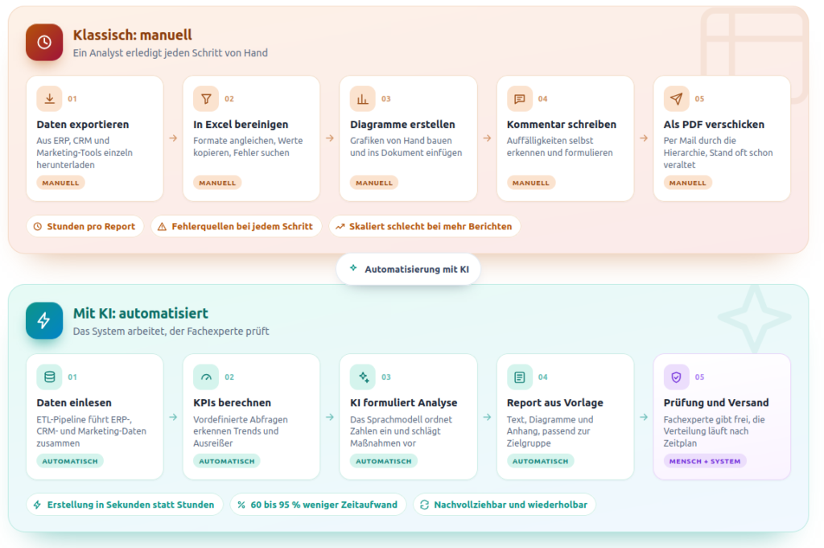The image size is (824, 548).
Task: Click subtitle 'Das System arbeitet, der Fachexperte prüft'
Action: (x=171, y=332)
